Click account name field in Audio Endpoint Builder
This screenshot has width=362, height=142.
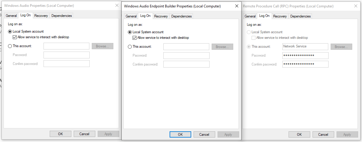pos(186,47)
